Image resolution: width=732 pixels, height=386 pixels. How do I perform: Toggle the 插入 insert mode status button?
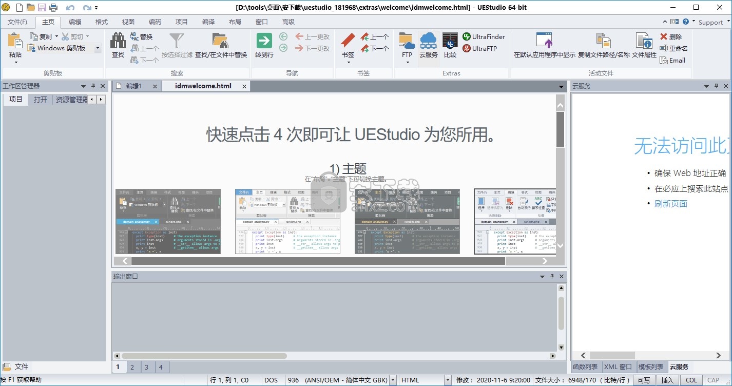[x=667, y=380]
